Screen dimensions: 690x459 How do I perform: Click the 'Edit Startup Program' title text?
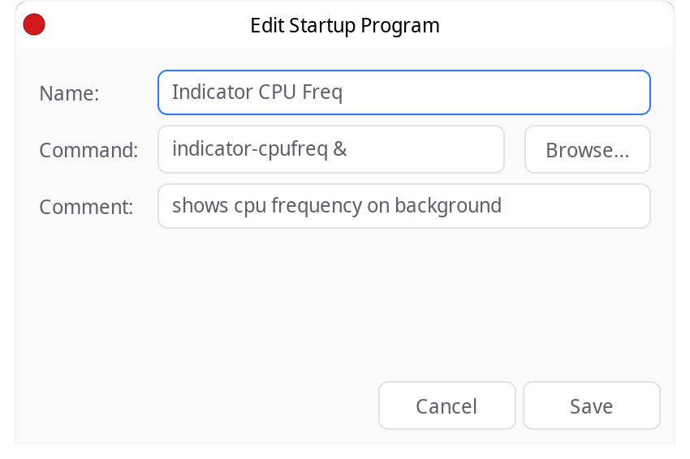(345, 25)
